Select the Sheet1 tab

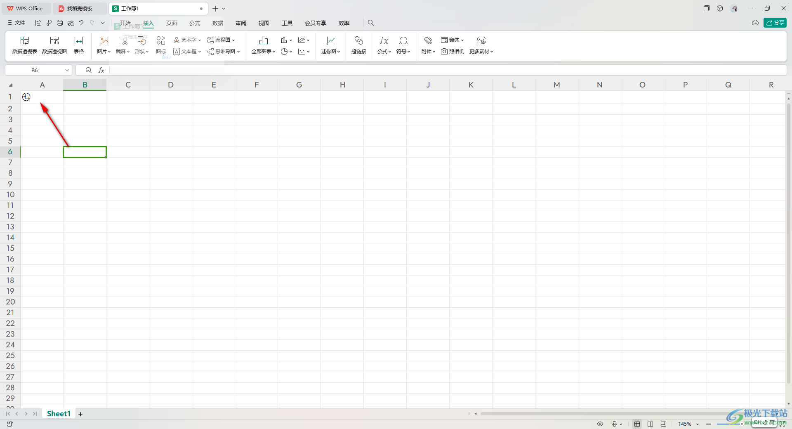(x=59, y=414)
